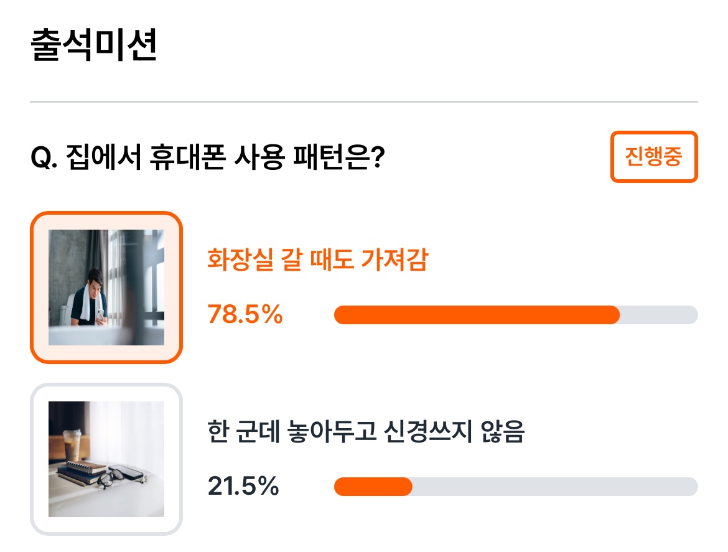Click the gray unfilled end of 78.5% bar
The image size is (728, 552).
[659, 315]
